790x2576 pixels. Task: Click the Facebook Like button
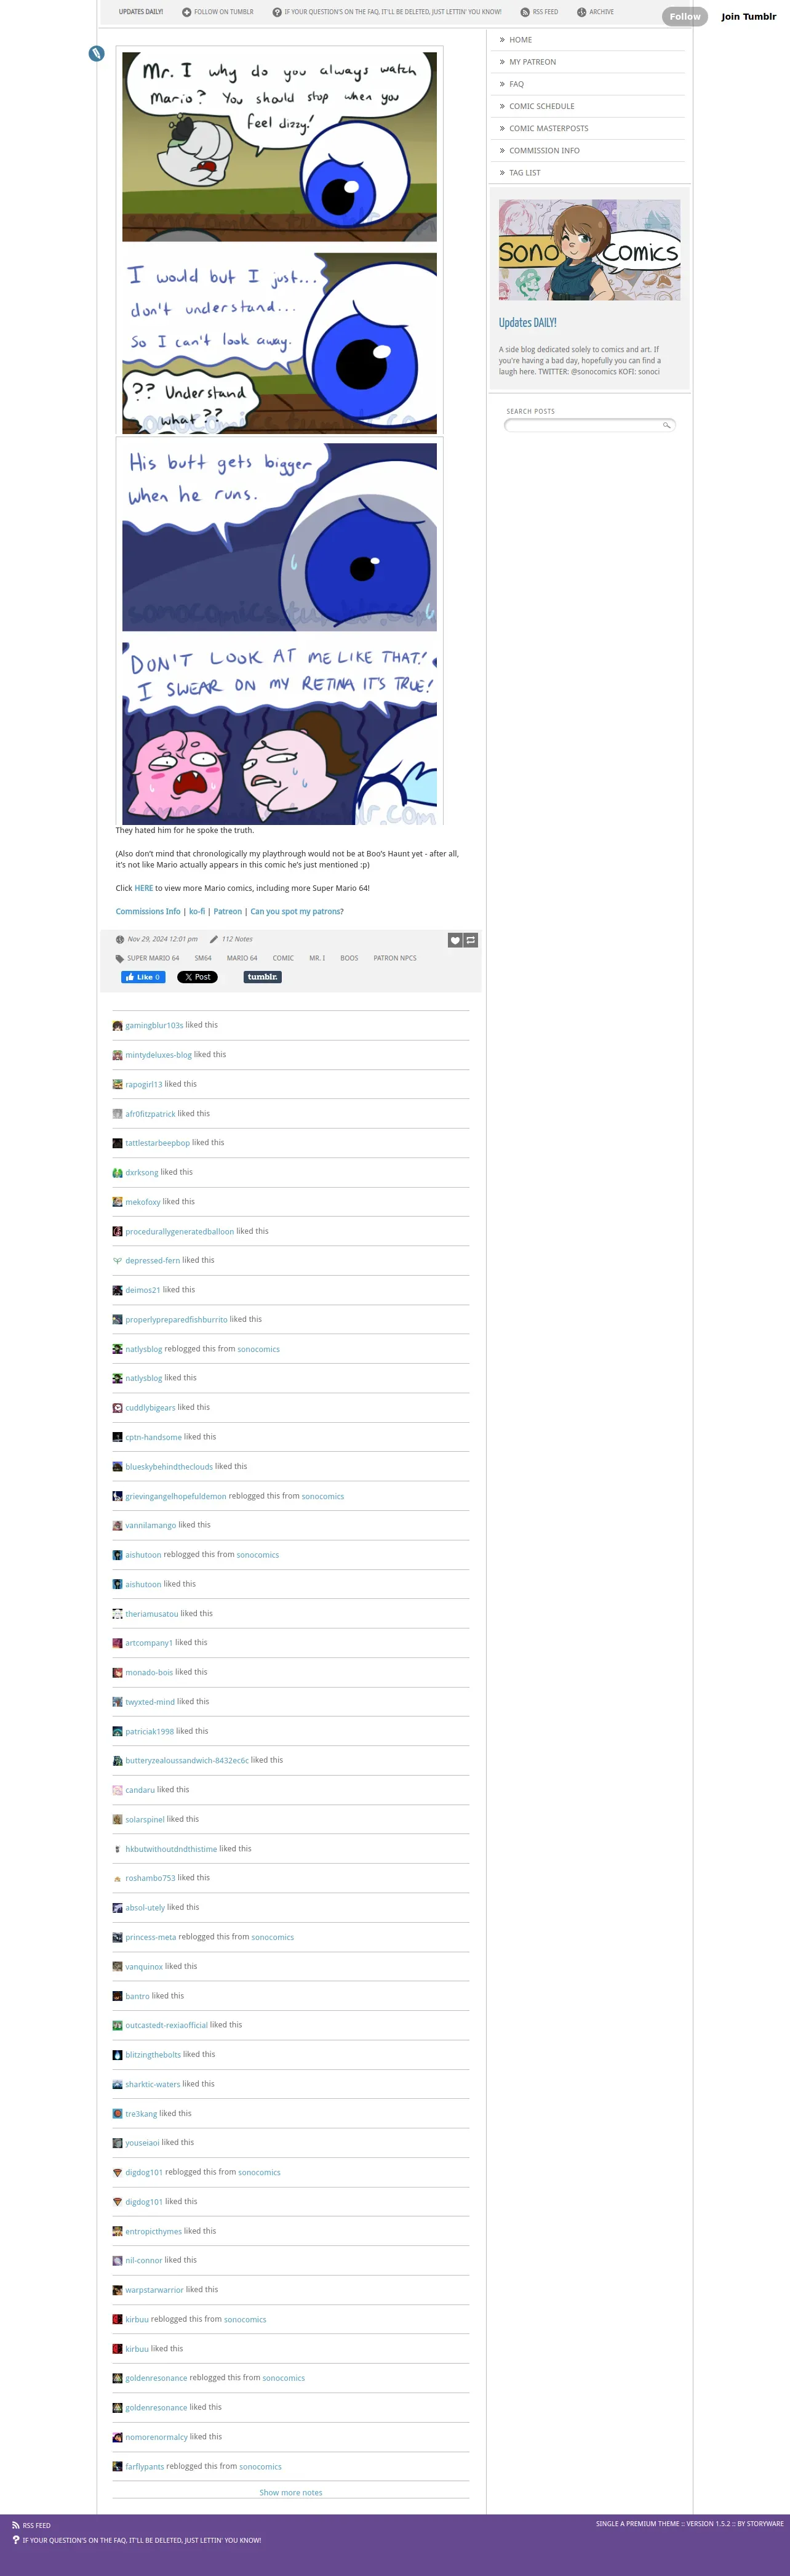[143, 977]
